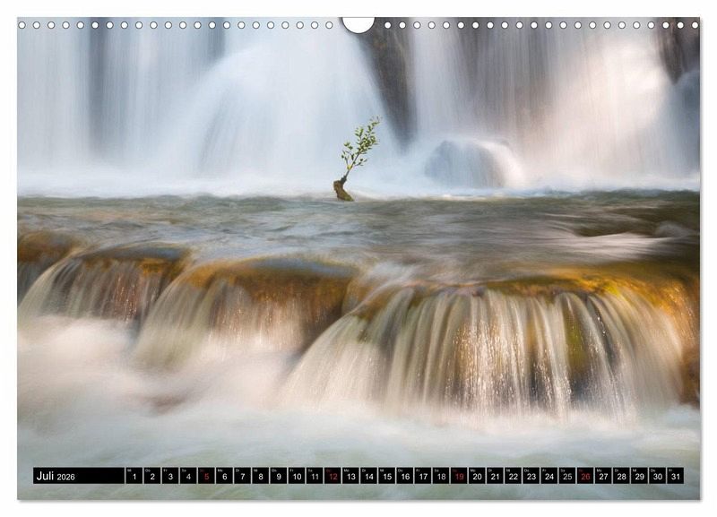Select Sunday the 5th in red
The image size is (717, 517).
[x=206, y=476]
